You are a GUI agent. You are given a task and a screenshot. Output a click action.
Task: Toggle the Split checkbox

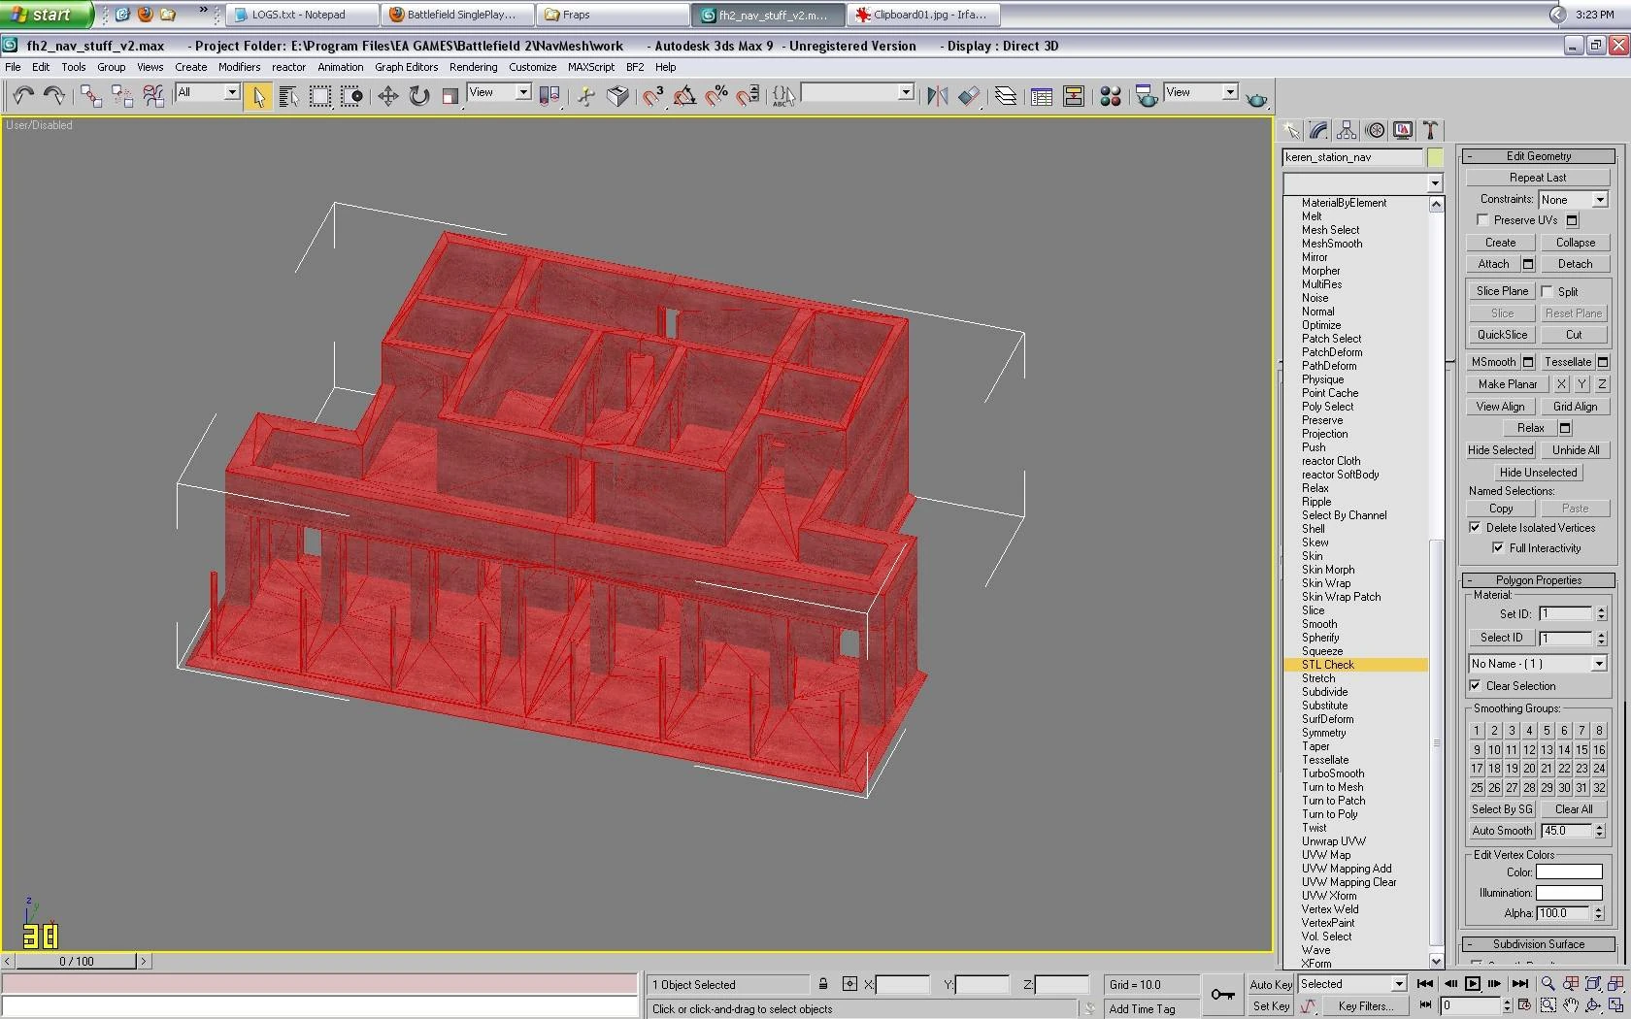coord(1548,291)
